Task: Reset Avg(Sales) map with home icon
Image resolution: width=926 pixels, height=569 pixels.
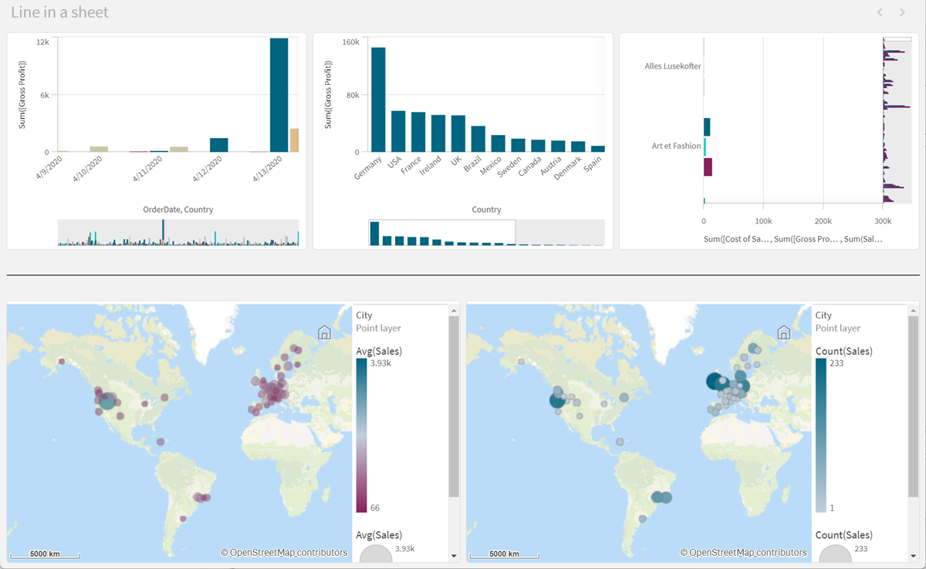Action: click(325, 332)
